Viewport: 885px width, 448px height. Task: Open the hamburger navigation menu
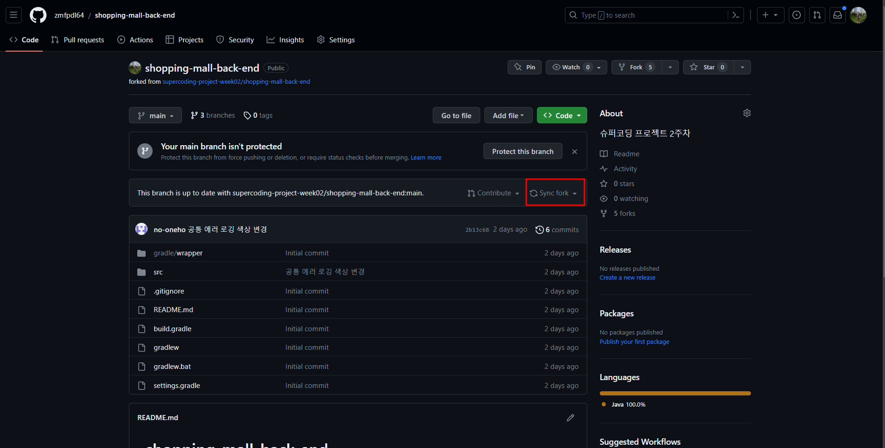coord(13,15)
